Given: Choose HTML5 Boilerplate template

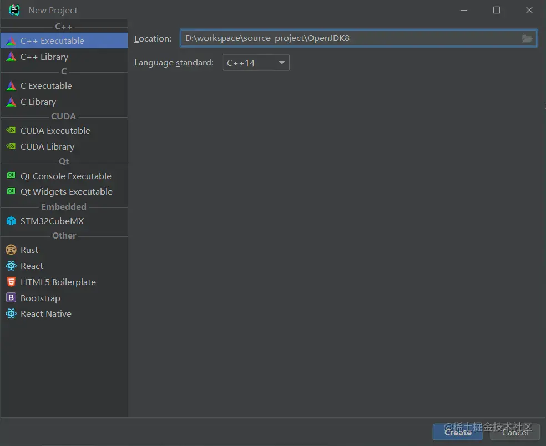Looking at the screenshot, I should [64, 282].
